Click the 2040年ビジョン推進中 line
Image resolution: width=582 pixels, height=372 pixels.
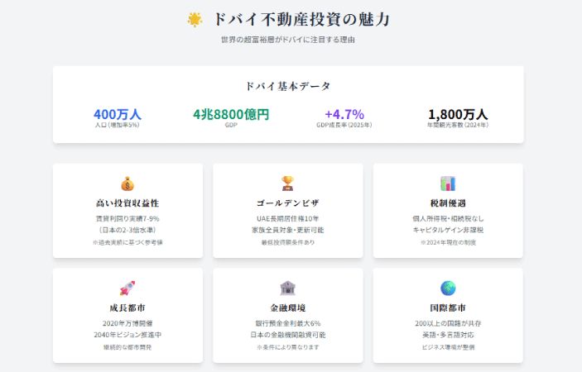127,335
